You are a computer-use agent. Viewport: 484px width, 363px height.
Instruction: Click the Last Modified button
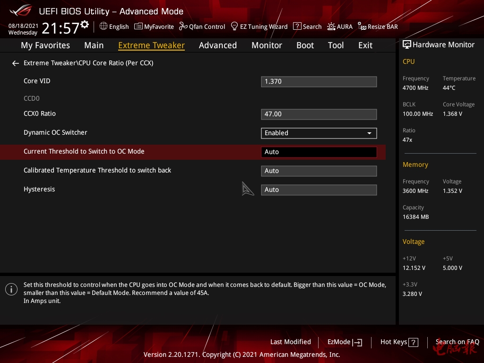pos(290,342)
